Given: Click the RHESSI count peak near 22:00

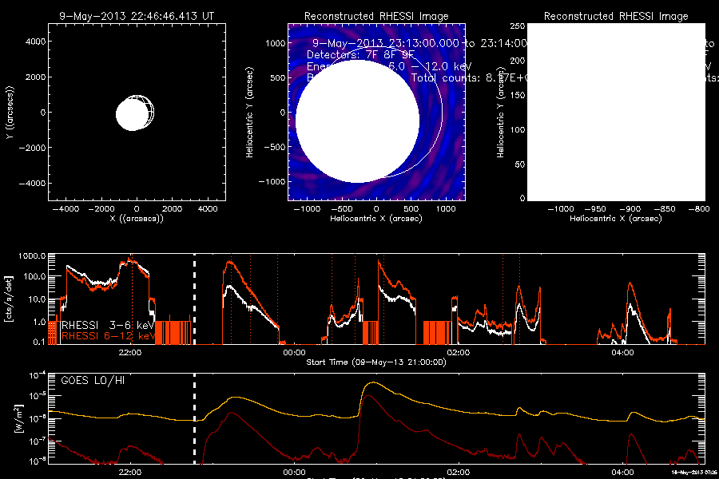Looking at the screenshot, I should pyautogui.click(x=130, y=260).
